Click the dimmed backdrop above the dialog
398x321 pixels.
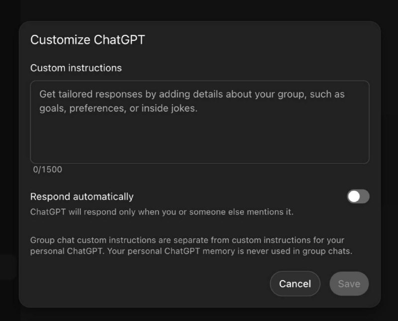click(199, 10)
